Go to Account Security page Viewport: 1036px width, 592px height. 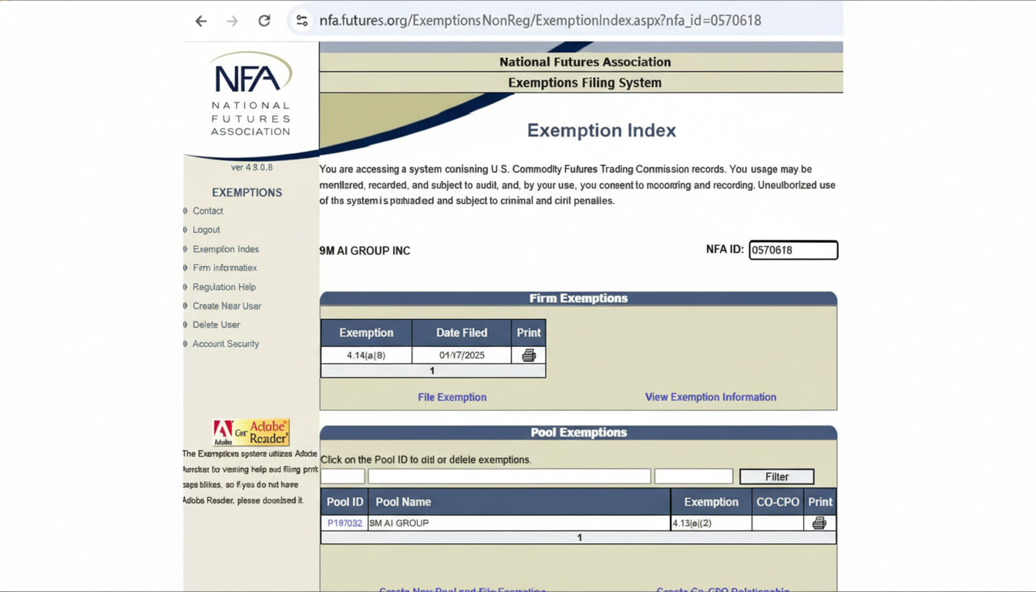(x=225, y=344)
